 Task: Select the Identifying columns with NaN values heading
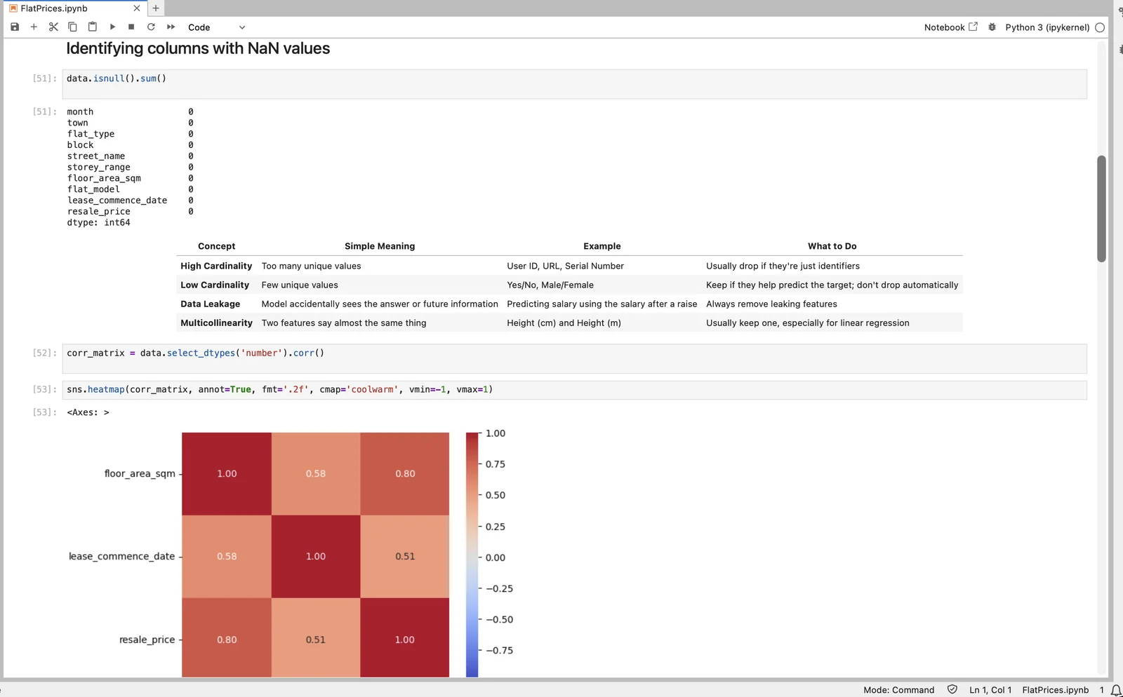tap(198, 48)
